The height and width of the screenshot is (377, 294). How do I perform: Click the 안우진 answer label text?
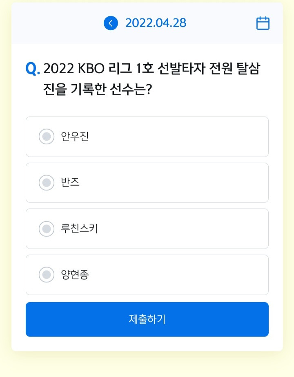coord(75,137)
